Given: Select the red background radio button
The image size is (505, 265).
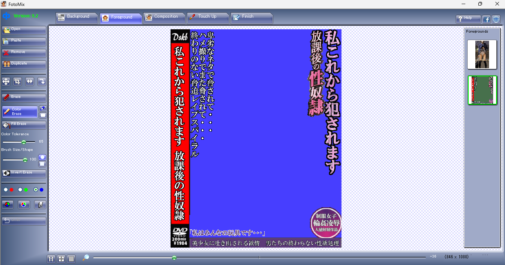Looking at the screenshot, I should [6, 190].
